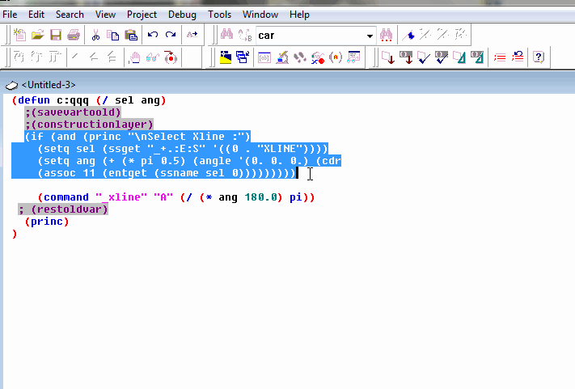The height and width of the screenshot is (389, 575).
Task: Open the Debug menu
Action: click(x=182, y=15)
